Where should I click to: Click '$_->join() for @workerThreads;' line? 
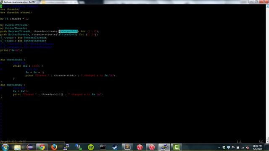coord(24,38)
